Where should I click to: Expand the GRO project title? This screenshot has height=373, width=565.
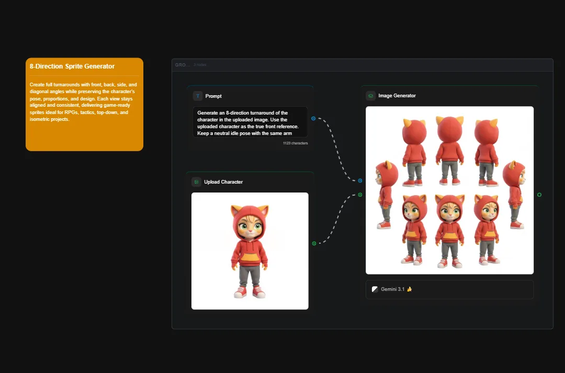(182, 64)
